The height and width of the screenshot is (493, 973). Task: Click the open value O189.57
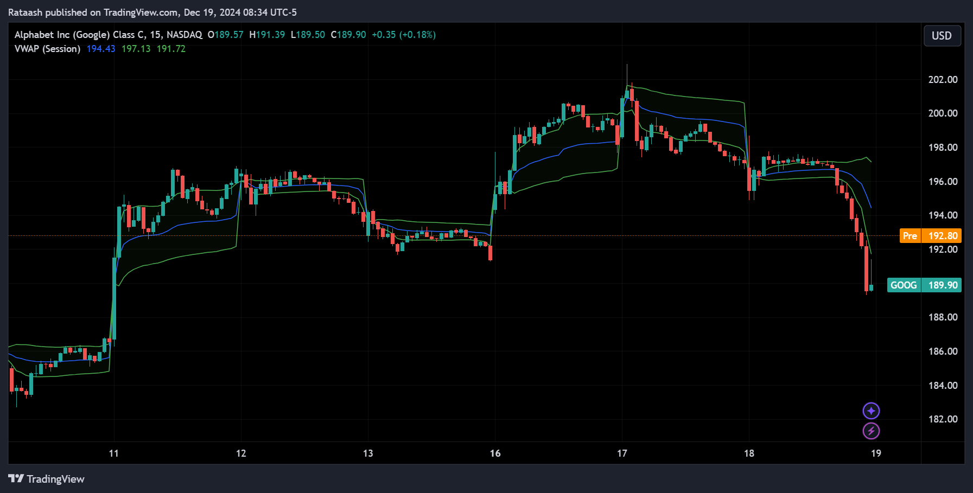225,35
